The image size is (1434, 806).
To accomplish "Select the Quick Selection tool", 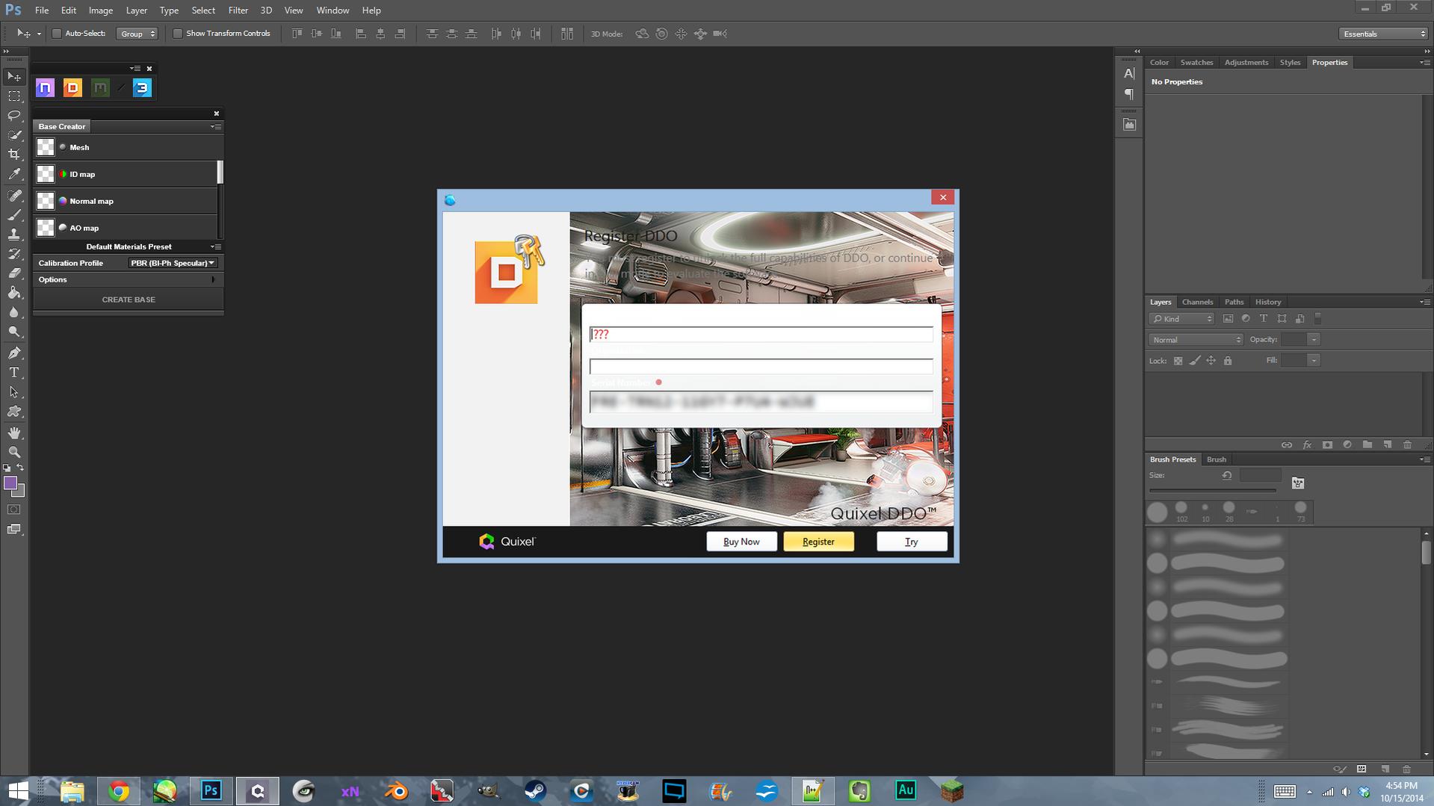I will 14,135.
